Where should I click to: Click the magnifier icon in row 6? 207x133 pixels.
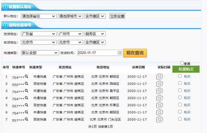[x=27, y=112]
